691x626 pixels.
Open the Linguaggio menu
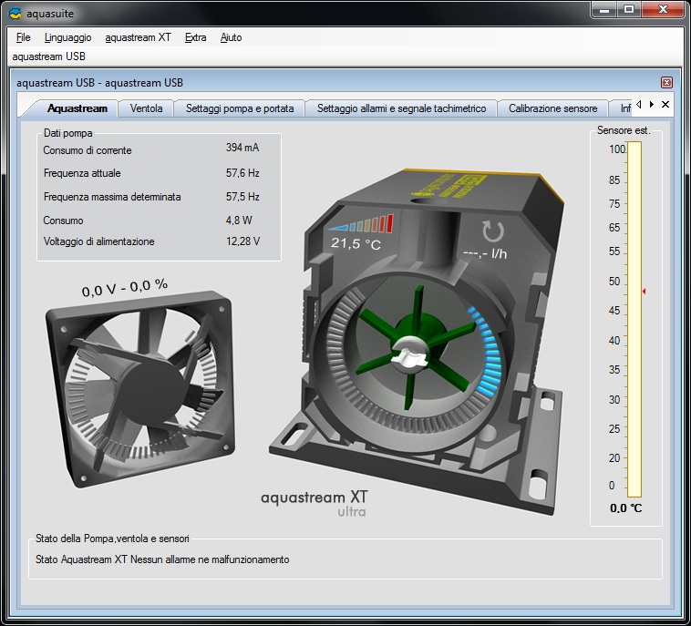pyautogui.click(x=67, y=37)
